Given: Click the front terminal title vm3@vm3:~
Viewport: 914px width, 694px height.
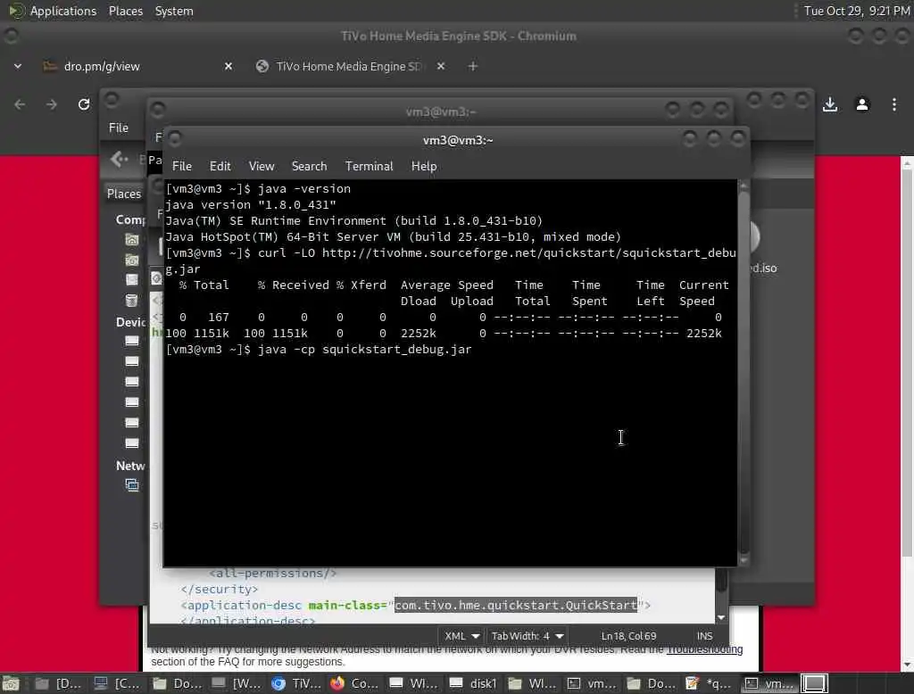Looking at the screenshot, I should [x=458, y=140].
